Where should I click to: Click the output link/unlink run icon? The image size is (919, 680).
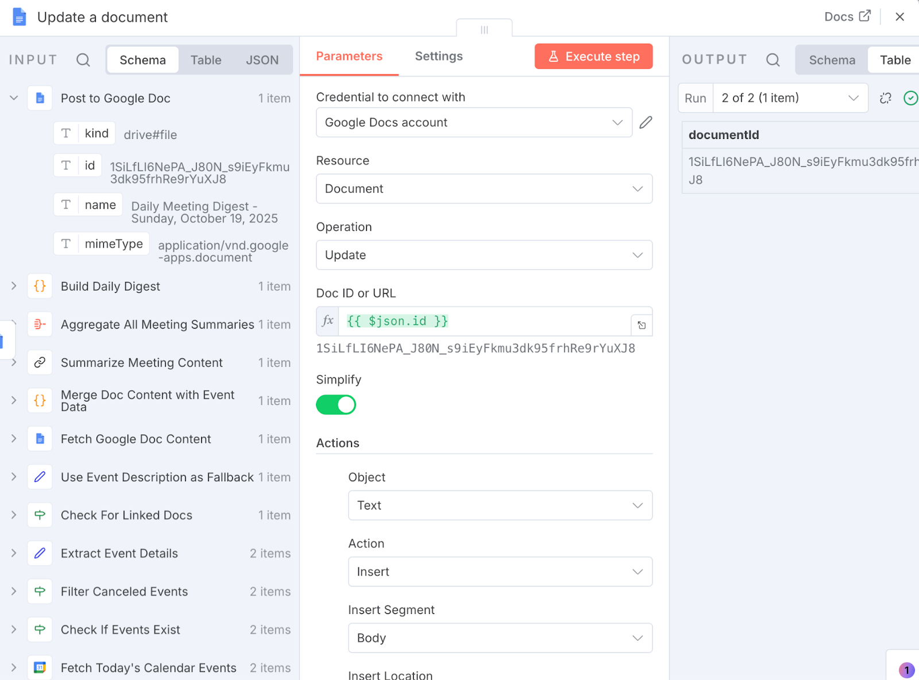885,98
